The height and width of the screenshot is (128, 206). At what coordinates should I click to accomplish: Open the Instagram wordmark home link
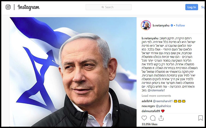tap(29, 7)
